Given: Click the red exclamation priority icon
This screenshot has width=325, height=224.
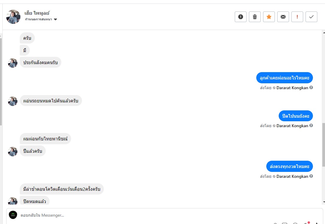Looking at the screenshot, I should (x=297, y=17).
